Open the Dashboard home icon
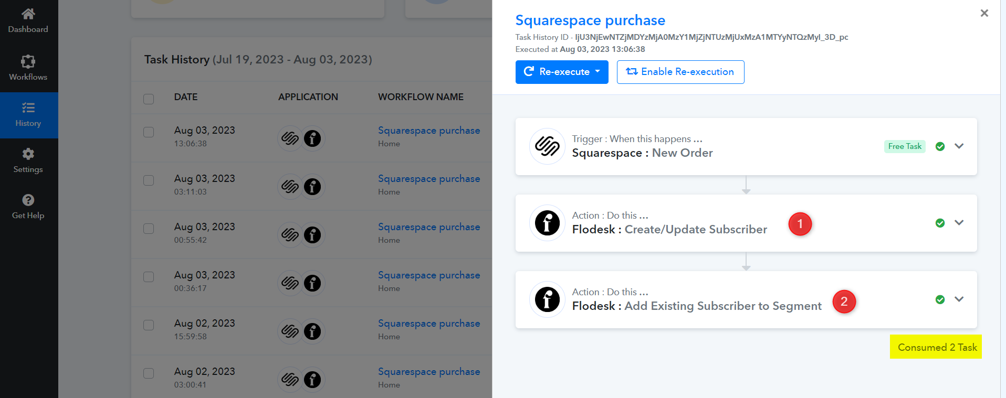This screenshot has width=1006, height=398. pyautogui.click(x=28, y=14)
